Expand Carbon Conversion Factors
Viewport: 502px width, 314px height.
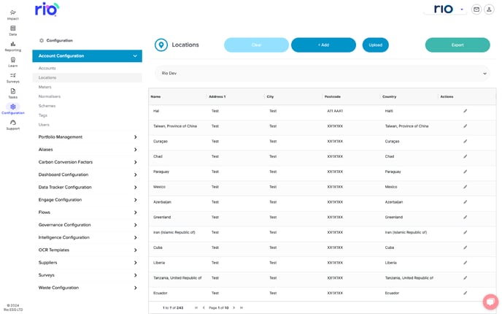pos(87,162)
